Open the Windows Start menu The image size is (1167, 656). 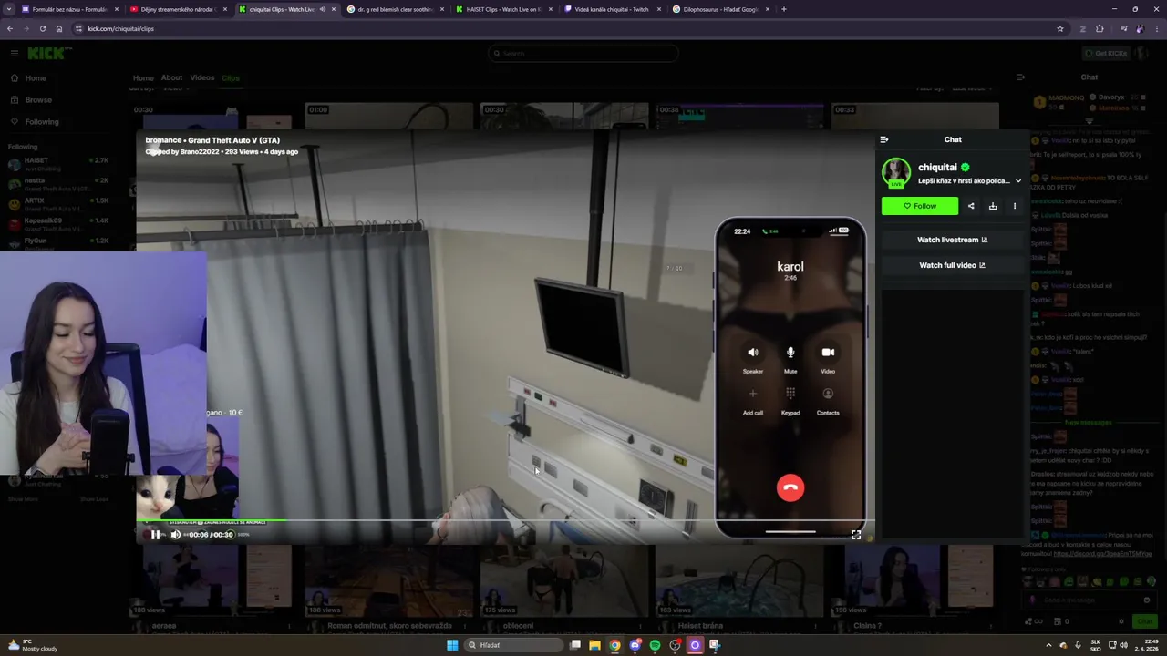click(x=452, y=645)
